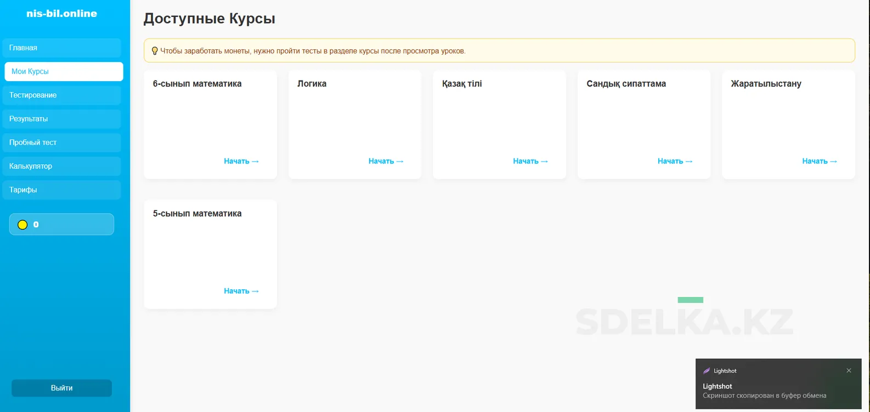This screenshot has height=412, width=870.
Task: Click the 5-сынып математика card title
Action: click(197, 214)
